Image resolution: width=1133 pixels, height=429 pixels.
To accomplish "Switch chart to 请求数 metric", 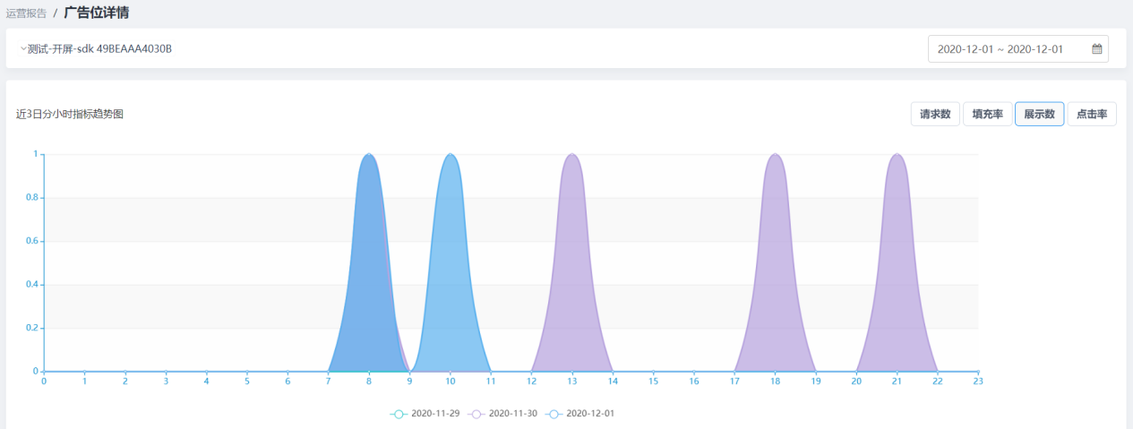I will click(x=935, y=115).
